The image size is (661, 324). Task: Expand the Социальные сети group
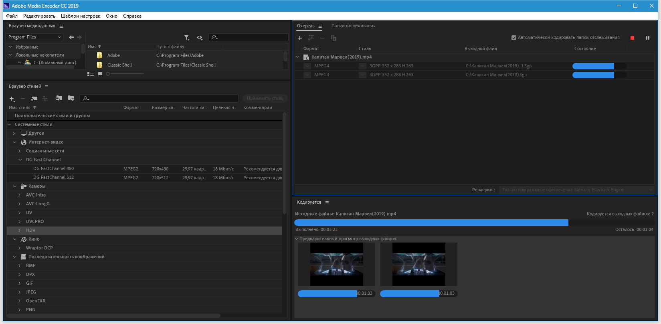click(x=20, y=151)
